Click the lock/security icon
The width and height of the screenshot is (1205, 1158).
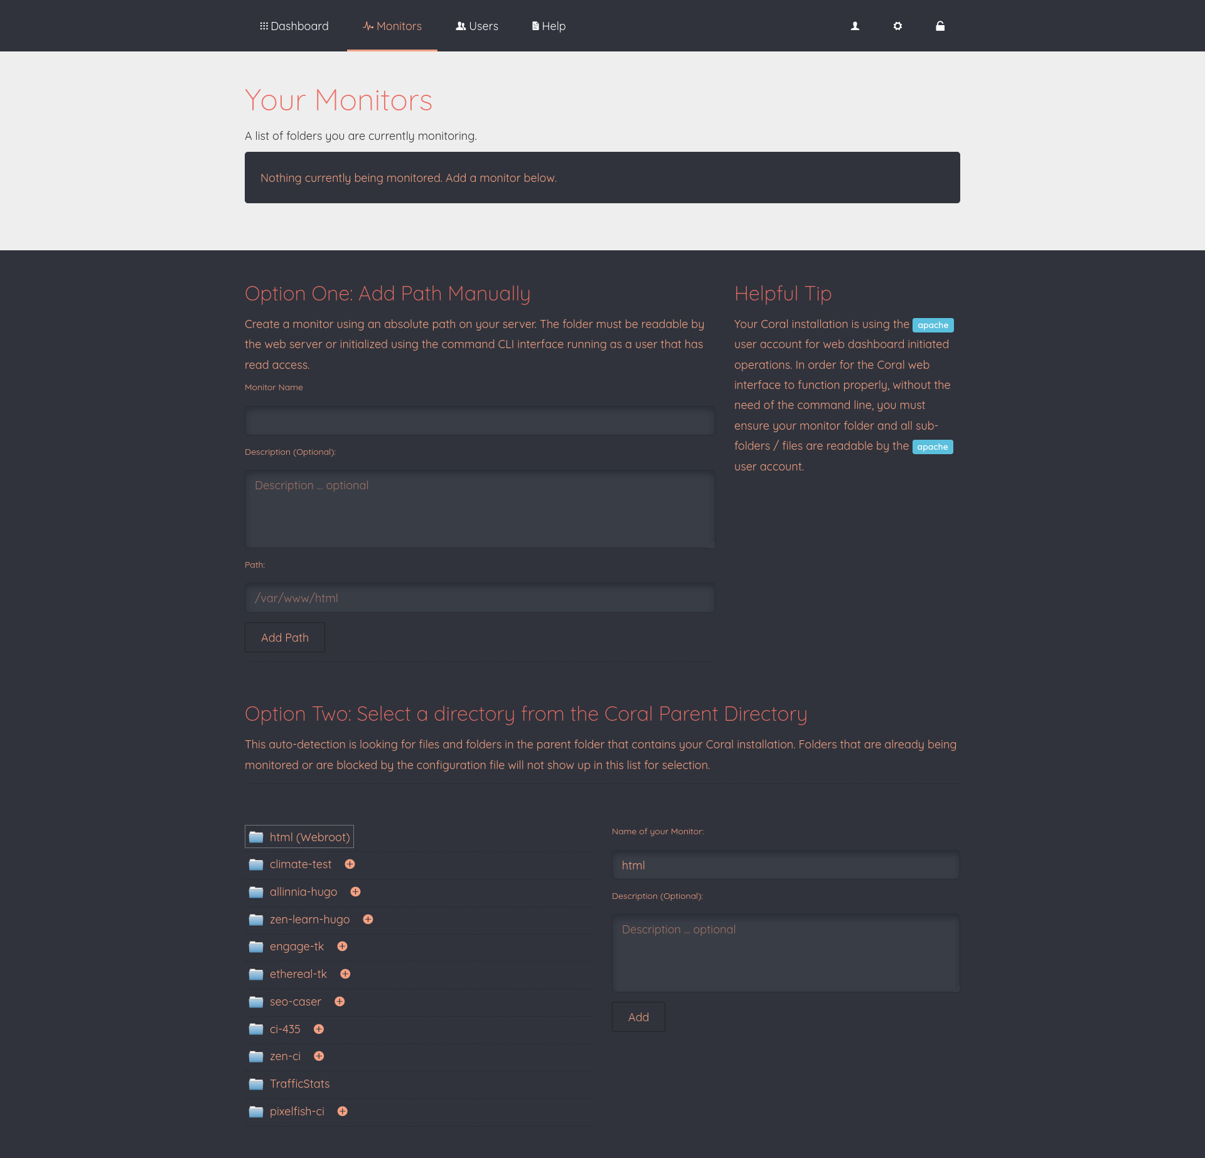941,26
